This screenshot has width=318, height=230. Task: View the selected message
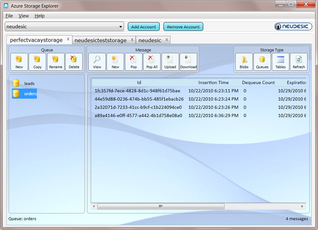pyautogui.click(x=97, y=62)
